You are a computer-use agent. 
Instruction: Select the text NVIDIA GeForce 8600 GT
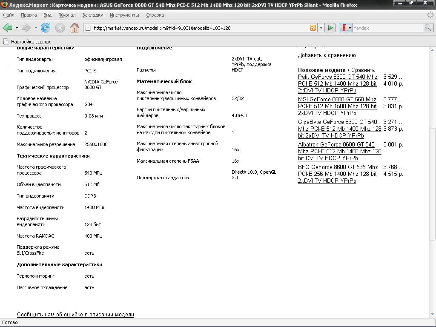coord(101,85)
